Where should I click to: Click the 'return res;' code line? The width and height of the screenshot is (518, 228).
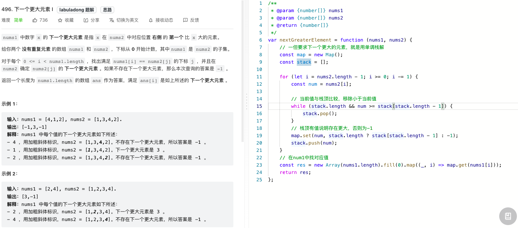(x=295, y=172)
